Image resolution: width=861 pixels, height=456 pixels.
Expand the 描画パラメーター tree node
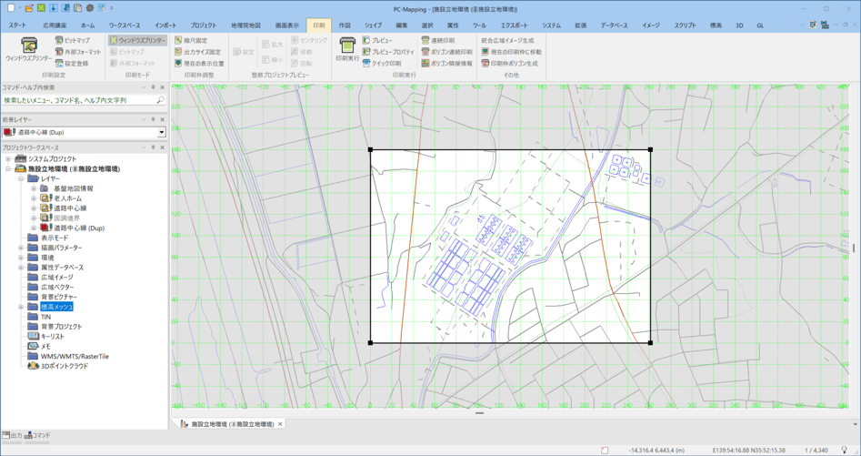point(21,248)
